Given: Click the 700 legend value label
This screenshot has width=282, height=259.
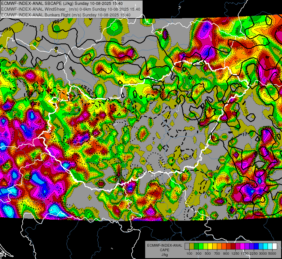Looking at the screenshot, I should [217, 254].
